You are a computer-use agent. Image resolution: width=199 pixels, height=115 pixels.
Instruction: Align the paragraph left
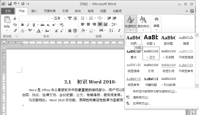[x=83, y=24]
